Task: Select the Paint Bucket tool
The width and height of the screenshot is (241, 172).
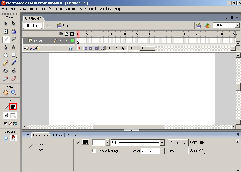Action: pyautogui.click(x=14, y=71)
